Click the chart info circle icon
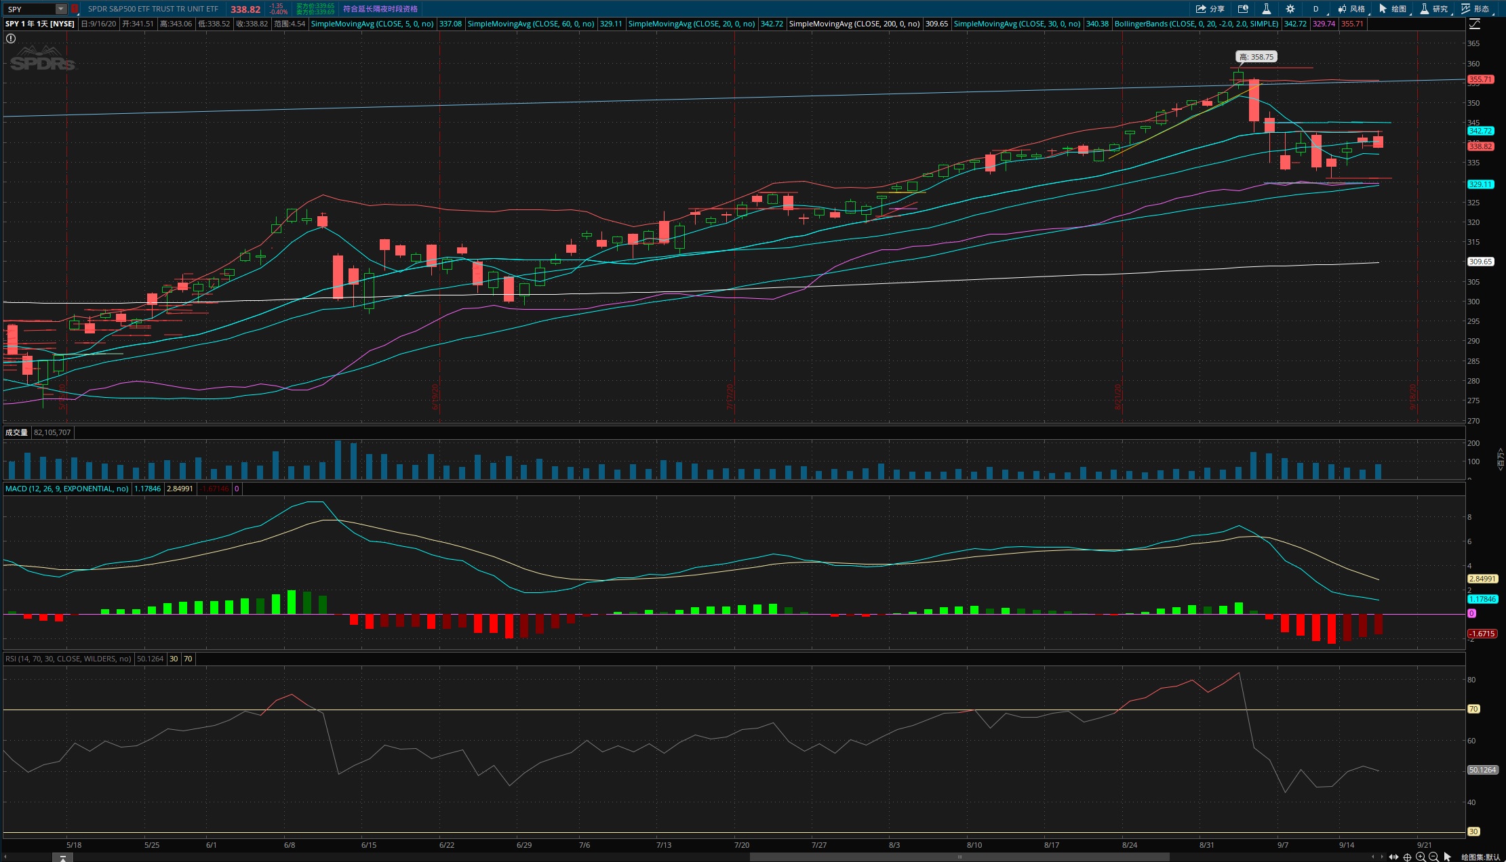 (11, 39)
